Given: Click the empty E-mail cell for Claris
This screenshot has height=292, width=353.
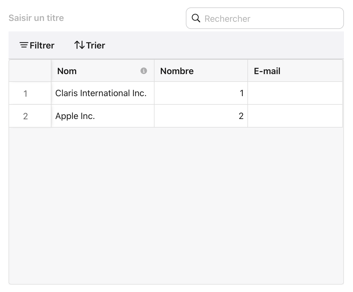Looking at the screenshot, I should (295, 93).
